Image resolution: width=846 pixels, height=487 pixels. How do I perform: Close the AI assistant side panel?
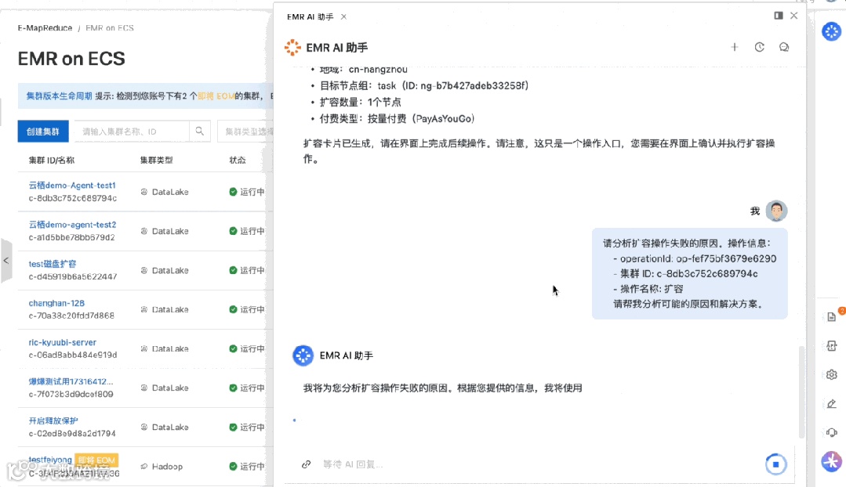(x=793, y=16)
